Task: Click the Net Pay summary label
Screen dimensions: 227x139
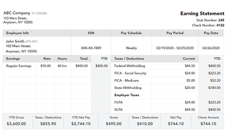Action: tap(176, 117)
